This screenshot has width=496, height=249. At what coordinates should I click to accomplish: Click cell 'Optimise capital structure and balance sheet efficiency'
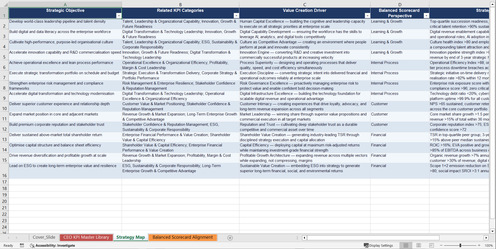point(65,147)
